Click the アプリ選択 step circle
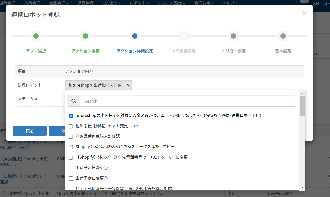330x197 pixels. click(36, 36)
